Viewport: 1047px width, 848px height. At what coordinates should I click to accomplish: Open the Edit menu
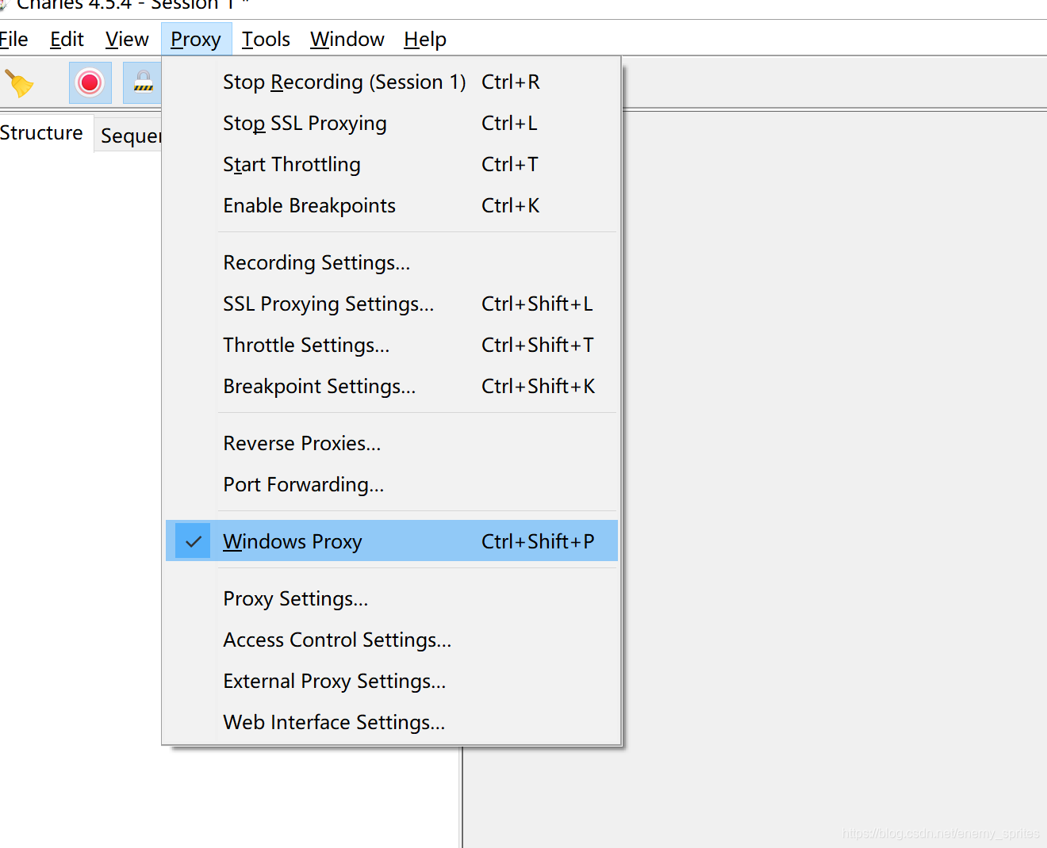coord(67,40)
